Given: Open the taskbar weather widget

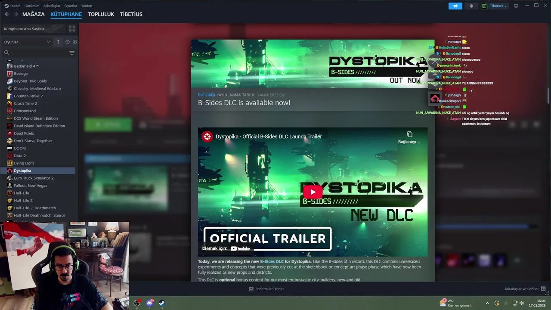Looking at the screenshot, I should pyautogui.click(x=456, y=303).
